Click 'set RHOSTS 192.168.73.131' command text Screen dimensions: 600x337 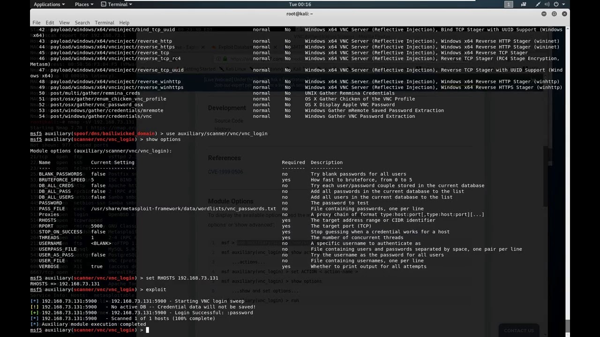(x=182, y=278)
